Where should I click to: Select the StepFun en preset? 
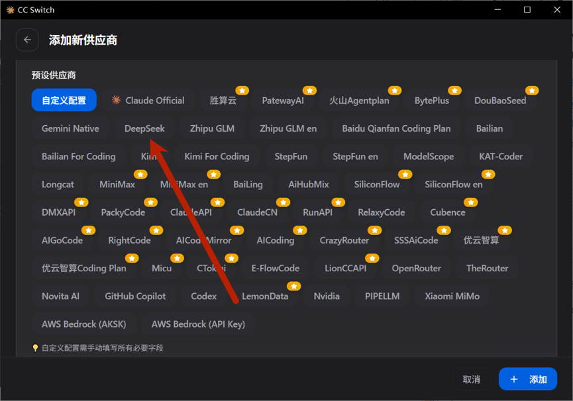click(x=355, y=156)
